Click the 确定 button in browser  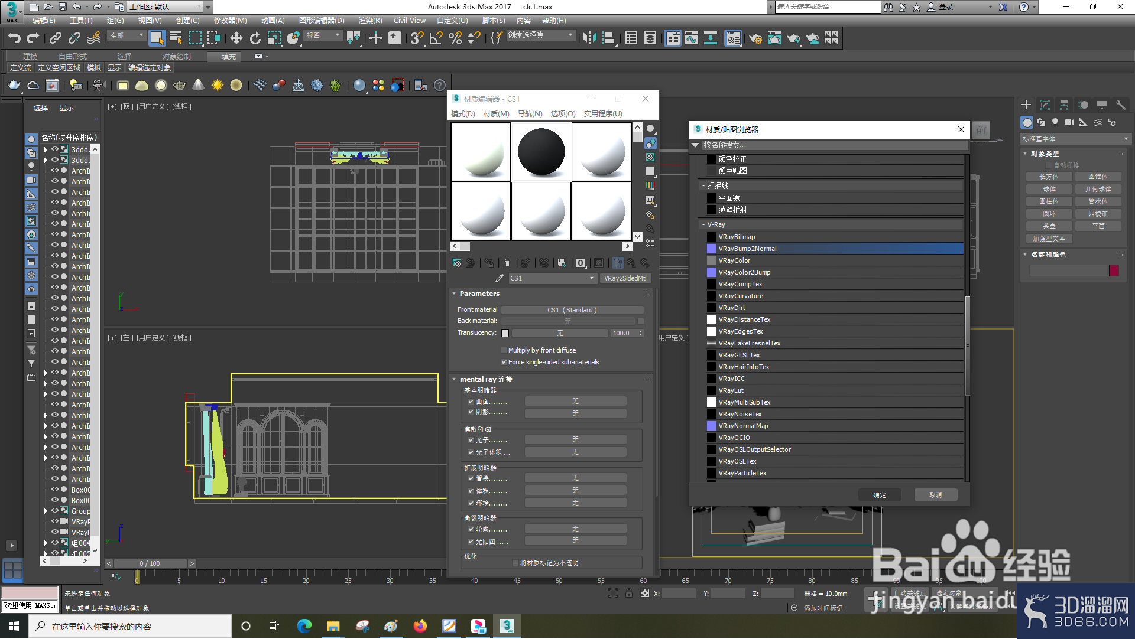click(880, 495)
